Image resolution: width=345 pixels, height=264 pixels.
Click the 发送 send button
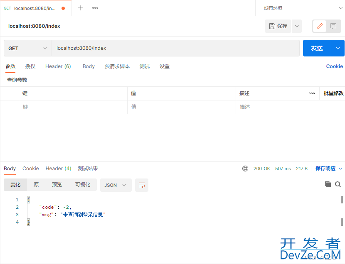click(x=317, y=48)
